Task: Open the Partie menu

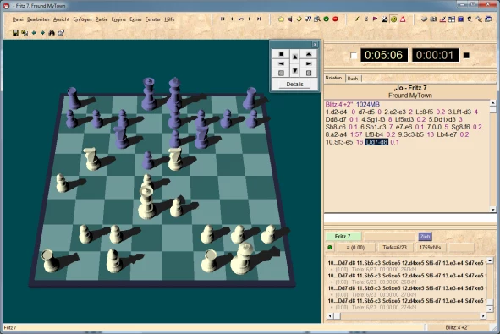Action: 102,19
